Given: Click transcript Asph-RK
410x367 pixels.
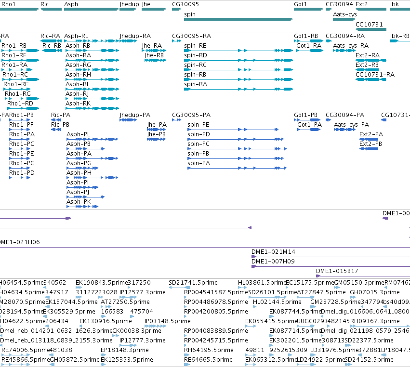Looking at the screenshot, I should (78, 104).
